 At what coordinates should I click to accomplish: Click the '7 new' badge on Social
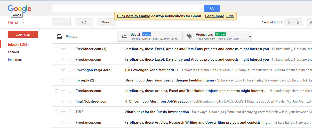147,34
